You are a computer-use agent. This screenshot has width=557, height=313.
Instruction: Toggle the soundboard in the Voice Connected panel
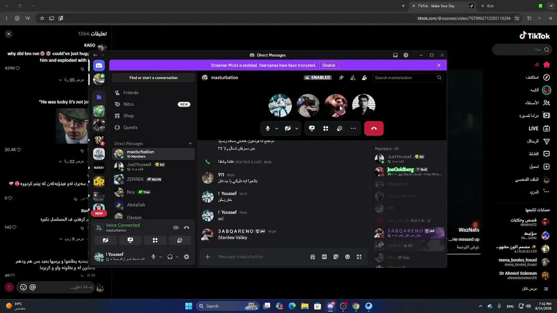(180, 240)
